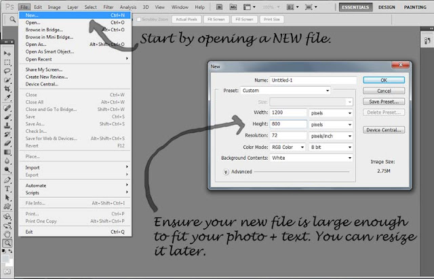
Task: Select the Gradient tool
Action: pos(7,152)
